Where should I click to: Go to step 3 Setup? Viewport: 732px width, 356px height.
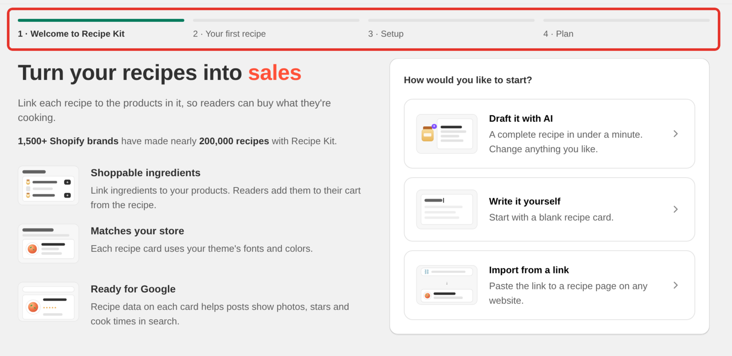(x=386, y=34)
